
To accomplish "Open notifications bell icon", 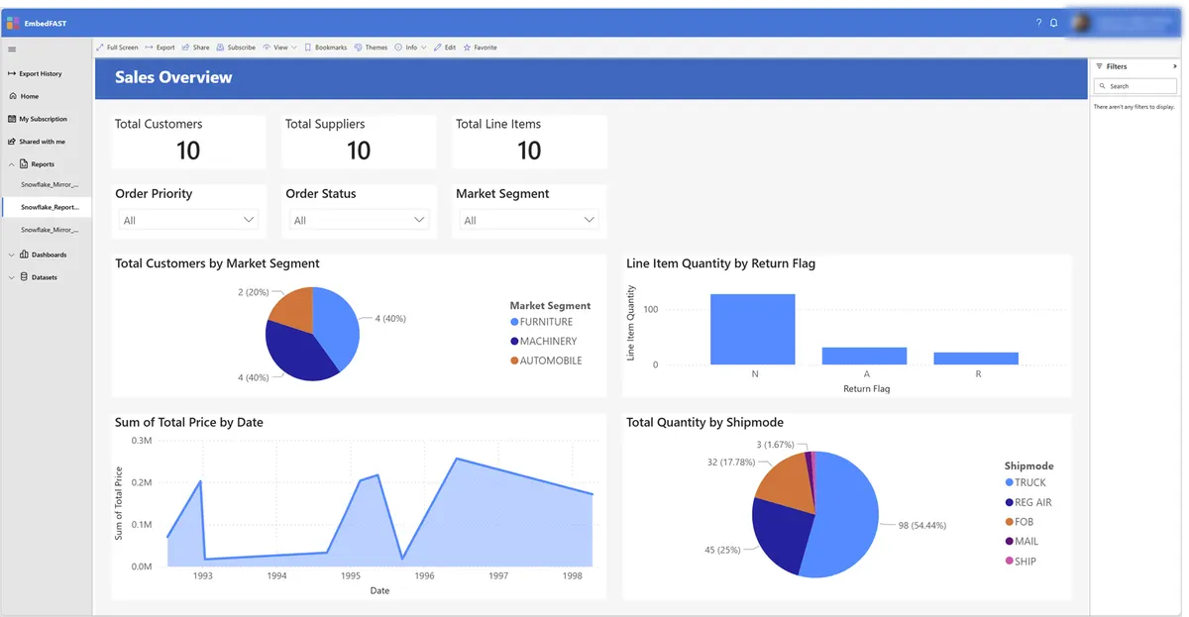I will (1053, 23).
